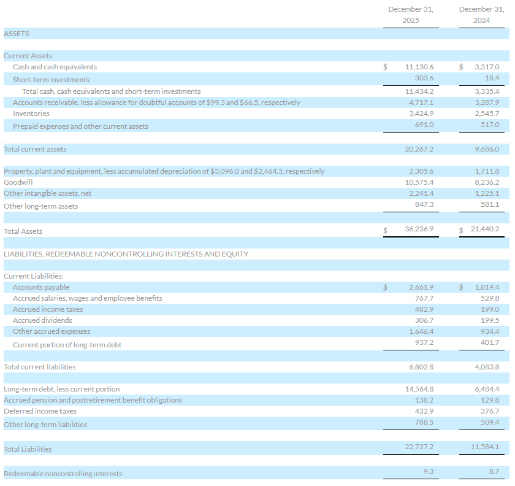Select the 2025 Inventories value 3,424.9
515x486 pixels.
(x=421, y=114)
